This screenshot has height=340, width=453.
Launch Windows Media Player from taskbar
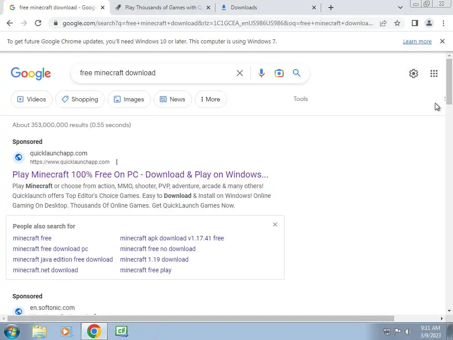tap(66, 332)
